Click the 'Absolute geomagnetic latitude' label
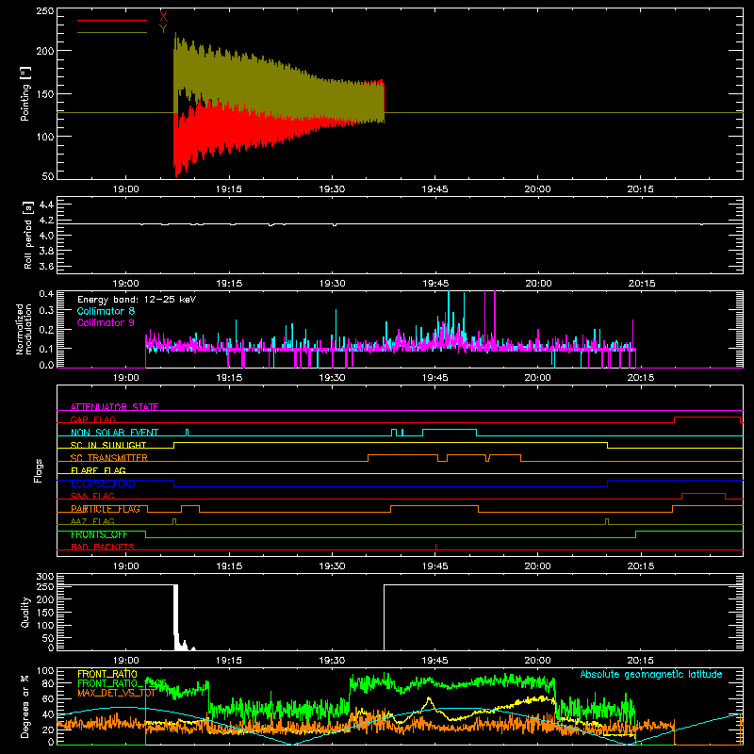 pyautogui.click(x=651, y=675)
